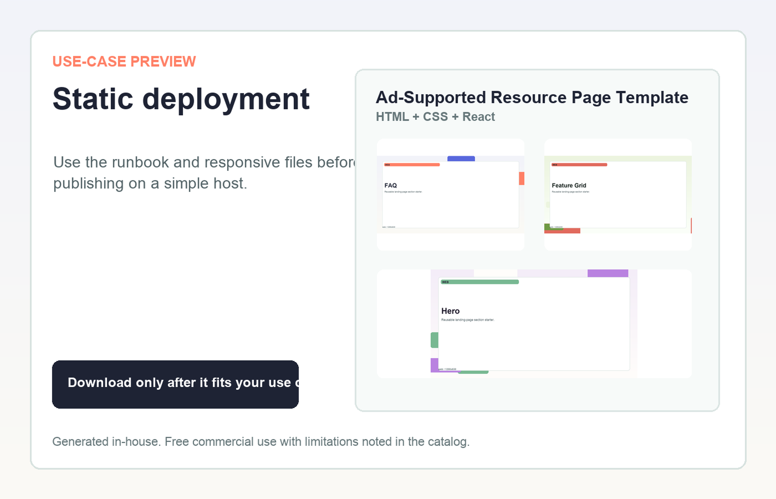
Task: Open the FAQ section thumbnail
Action: point(451,194)
